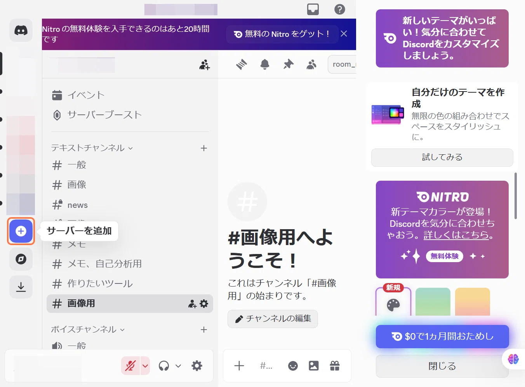Follow the 詳しくはこちら link
This screenshot has height=387, width=525.
[456, 235]
